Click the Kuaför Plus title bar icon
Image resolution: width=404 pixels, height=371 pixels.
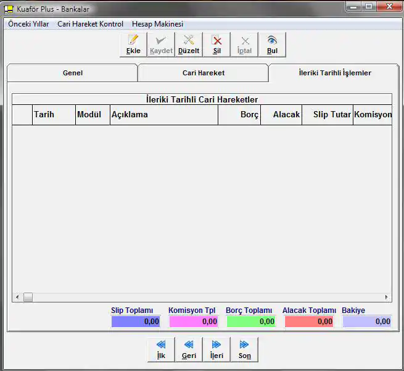[9, 9]
